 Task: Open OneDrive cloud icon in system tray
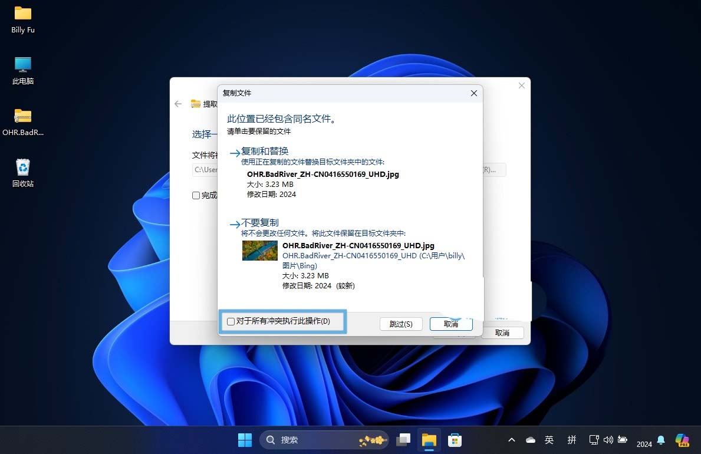click(529, 439)
